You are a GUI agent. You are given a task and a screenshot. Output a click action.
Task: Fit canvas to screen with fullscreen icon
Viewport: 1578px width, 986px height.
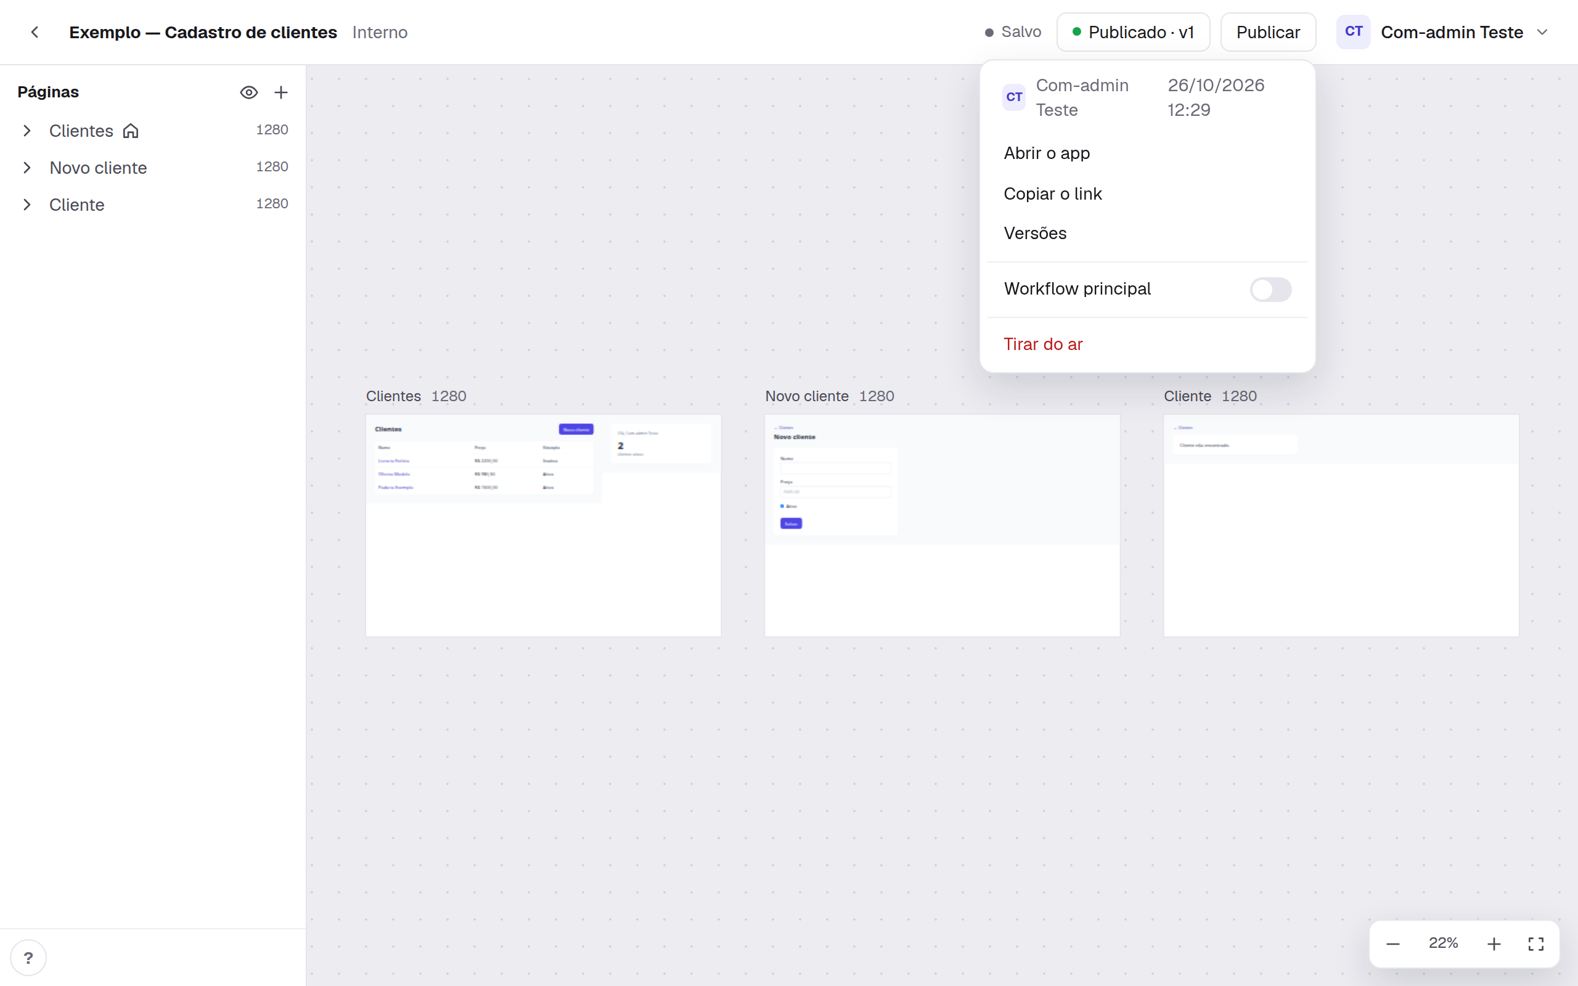pyautogui.click(x=1535, y=943)
